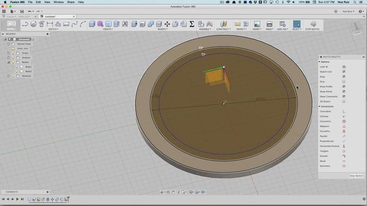This screenshot has height=206, width=367.
Task: Expand the Named Views tree node
Action: pyautogui.click(x=9, y=44)
